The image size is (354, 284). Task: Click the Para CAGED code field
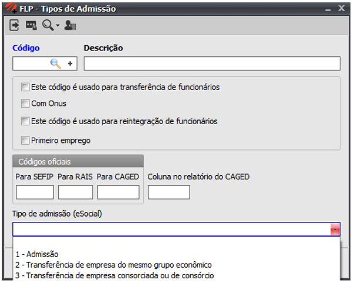click(x=119, y=192)
